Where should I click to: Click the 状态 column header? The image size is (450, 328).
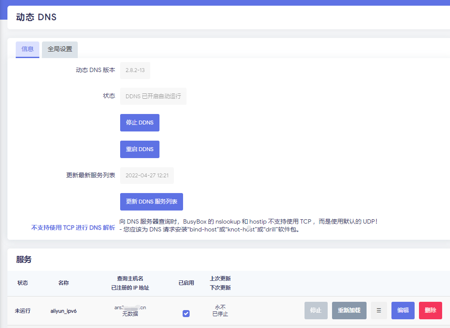tap(23, 283)
